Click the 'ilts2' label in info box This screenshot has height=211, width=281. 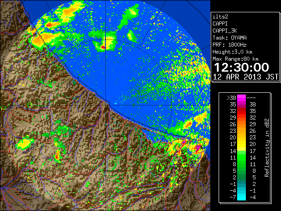click(220, 17)
